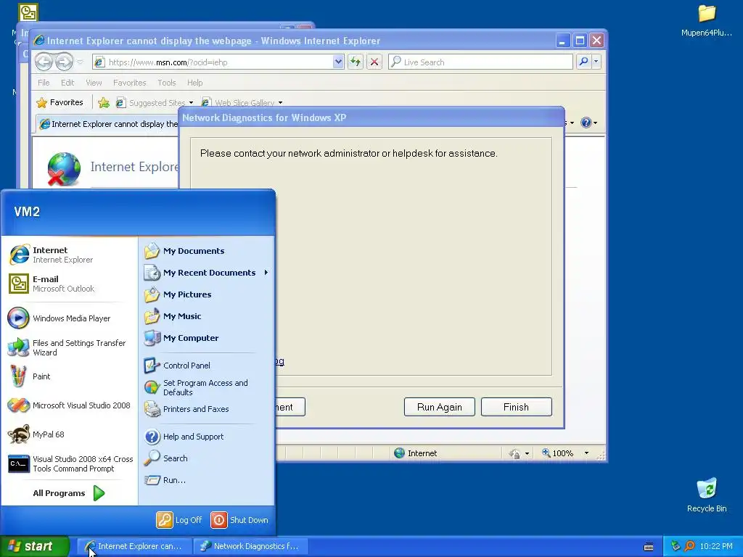Open Control Panel
The width and height of the screenshot is (743, 557).
click(207, 366)
